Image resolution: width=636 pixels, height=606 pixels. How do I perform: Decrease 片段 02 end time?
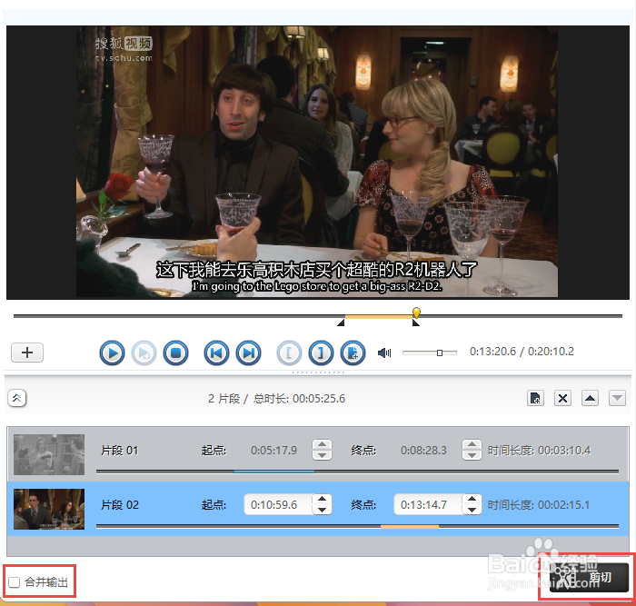click(472, 510)
